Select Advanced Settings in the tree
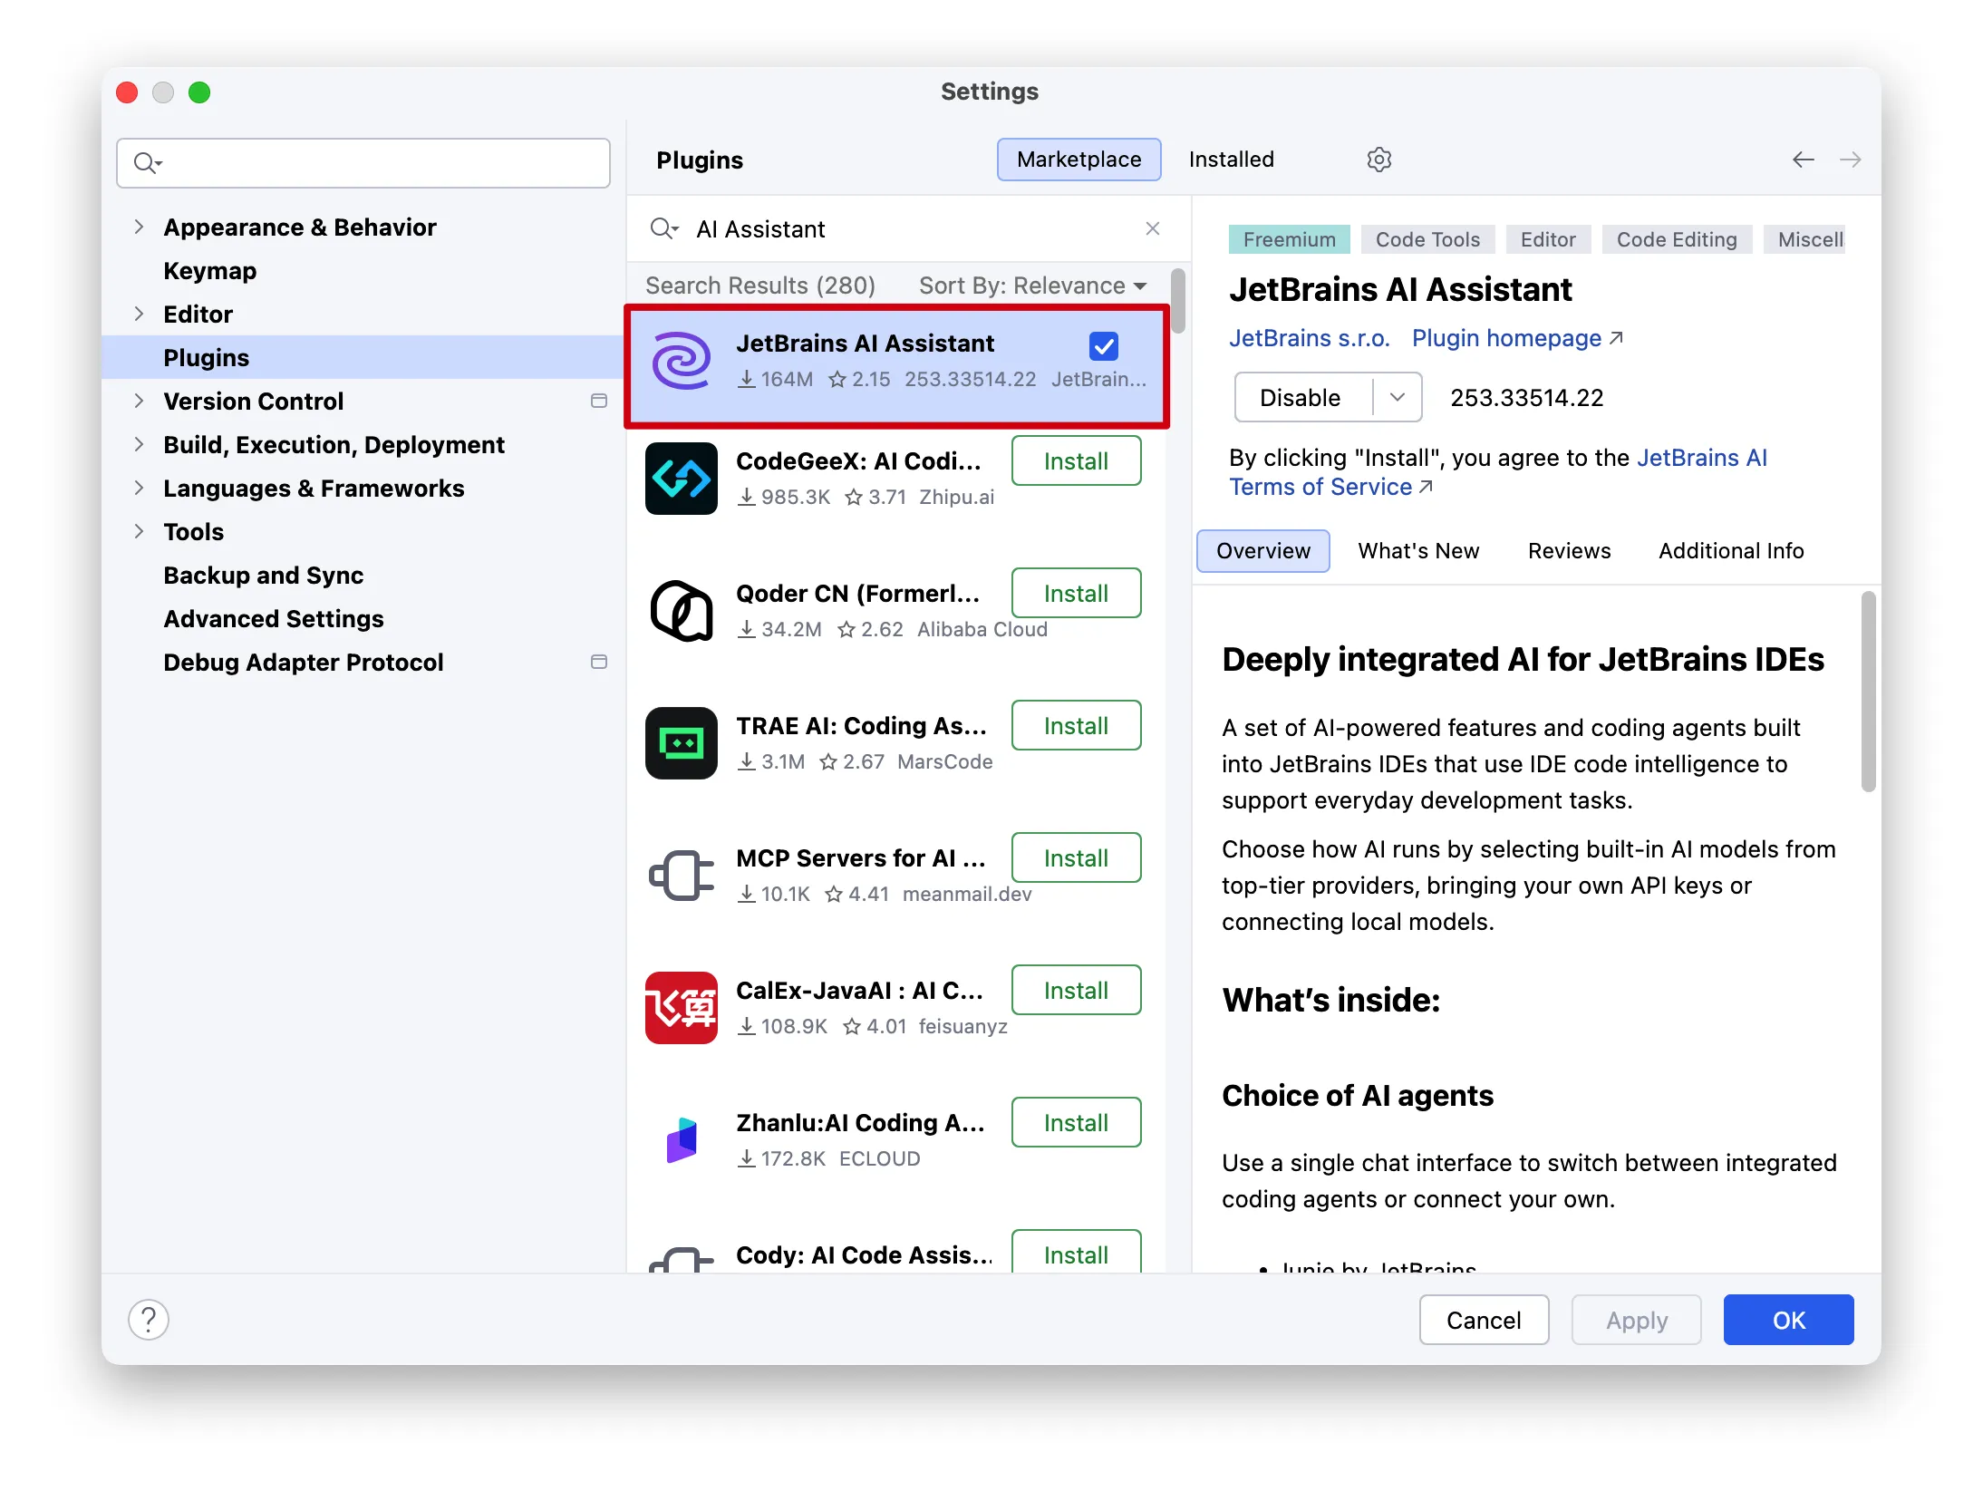 (x=273, y=618)
